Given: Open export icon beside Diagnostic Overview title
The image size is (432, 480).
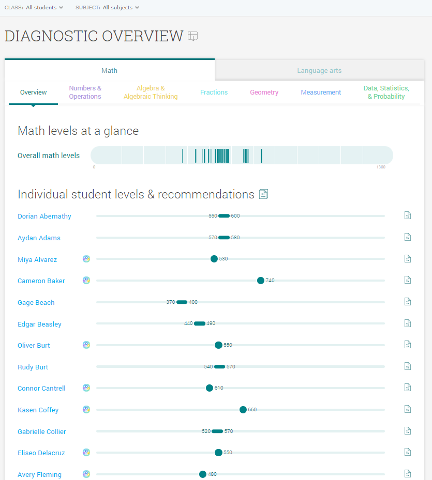Looking at the screenshot, I should 192,36.
